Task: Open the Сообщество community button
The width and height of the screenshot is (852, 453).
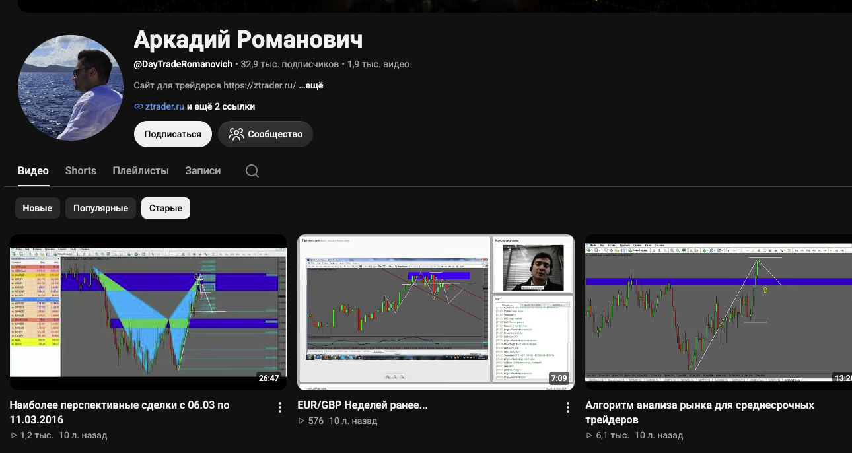Action: click(266, 134)
